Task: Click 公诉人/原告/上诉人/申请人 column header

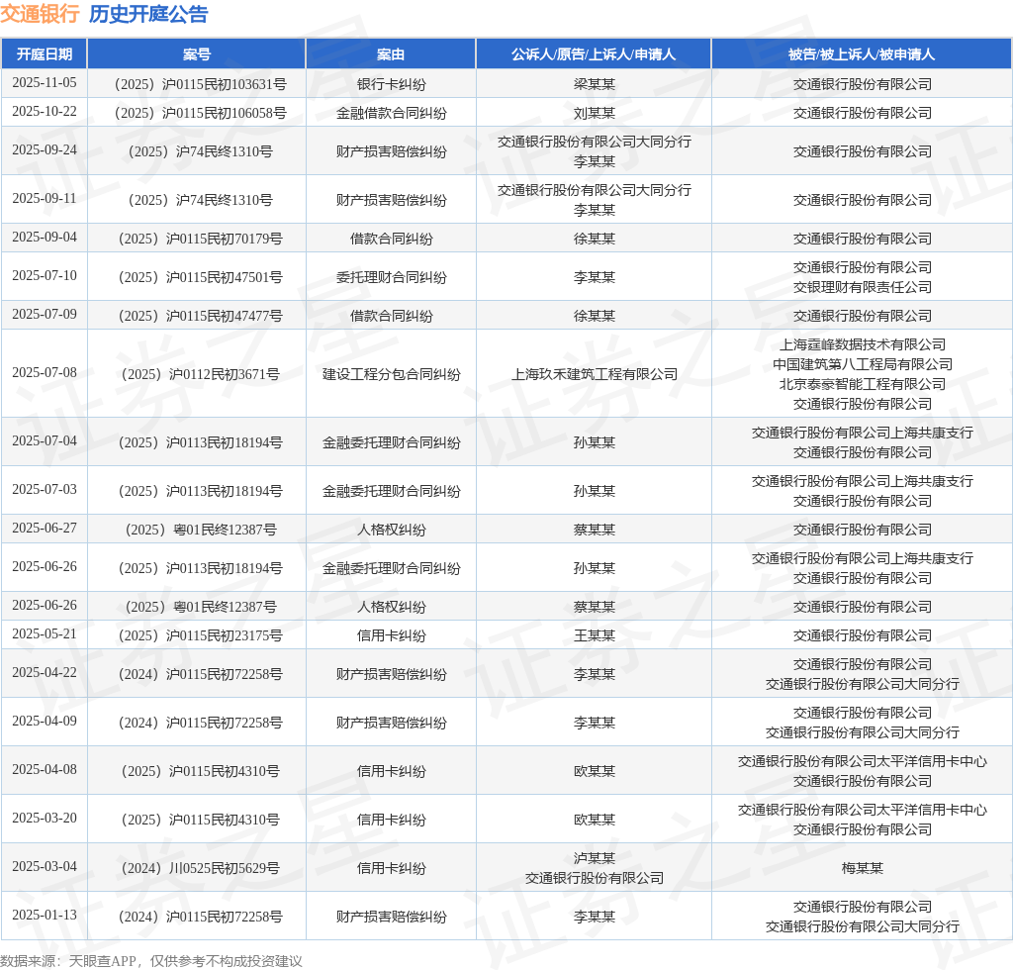Action: tap(594, 54)
